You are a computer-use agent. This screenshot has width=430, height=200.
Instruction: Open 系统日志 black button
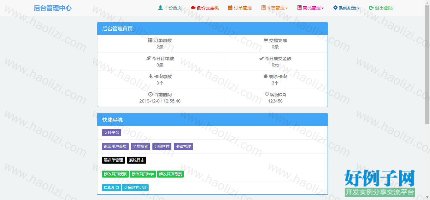tap(137, 160)
